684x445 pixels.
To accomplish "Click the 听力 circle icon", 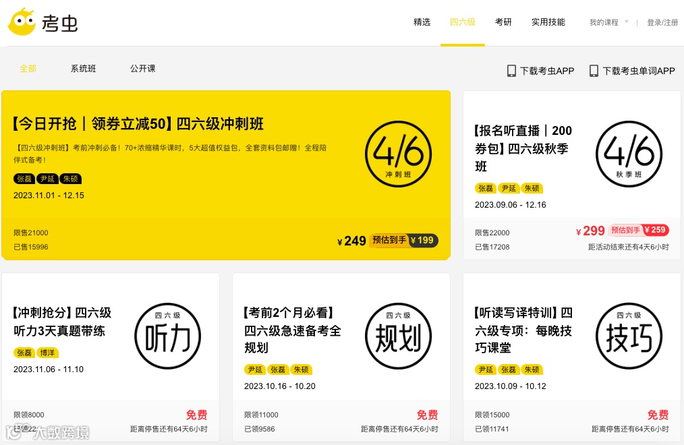I will click(x=167, y=336).
